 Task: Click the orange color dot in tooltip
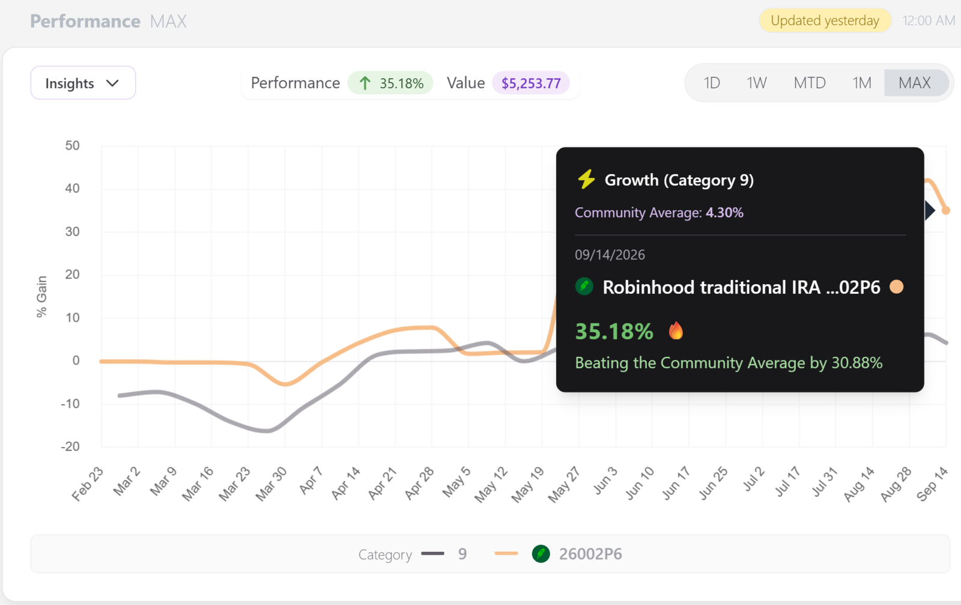click(896, 287)
